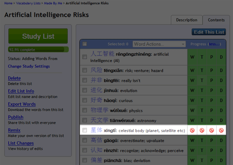Click the red T blocked icon for 星体
The height and width of the screenshot is (165, 233).
coord(202,131)
